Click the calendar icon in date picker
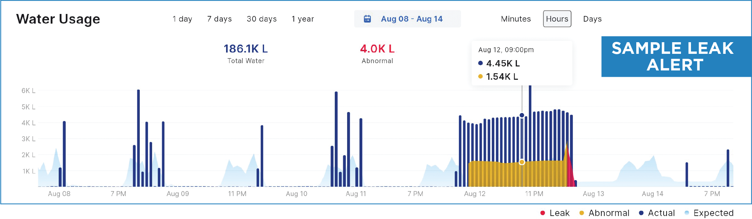Image resolution: width=752 pixels, height=219 pixels. (367, 19)
